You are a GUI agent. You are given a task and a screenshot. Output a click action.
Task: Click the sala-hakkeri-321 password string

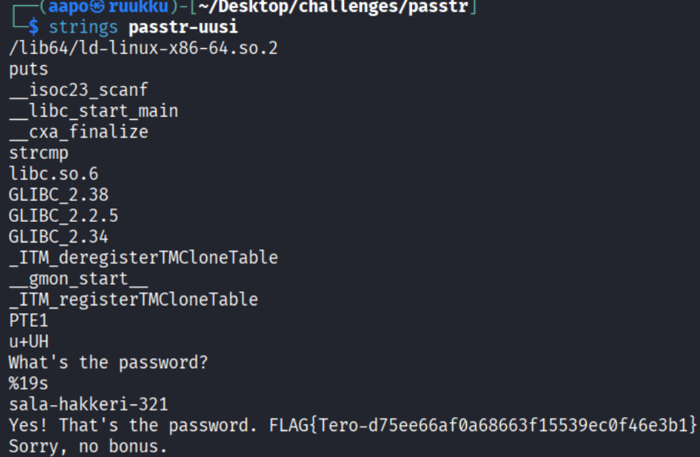(x=88, y=404)
